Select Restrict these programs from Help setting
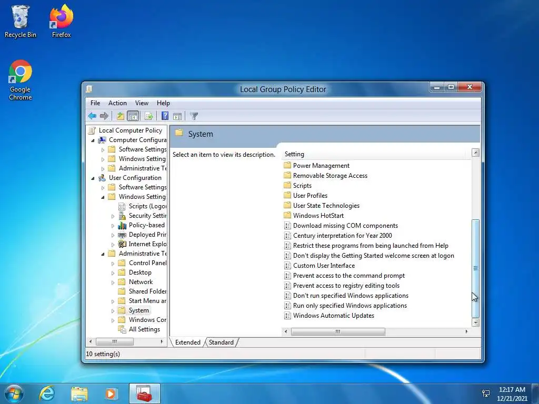This screenshot has height=404, width=539. (371, 246)
